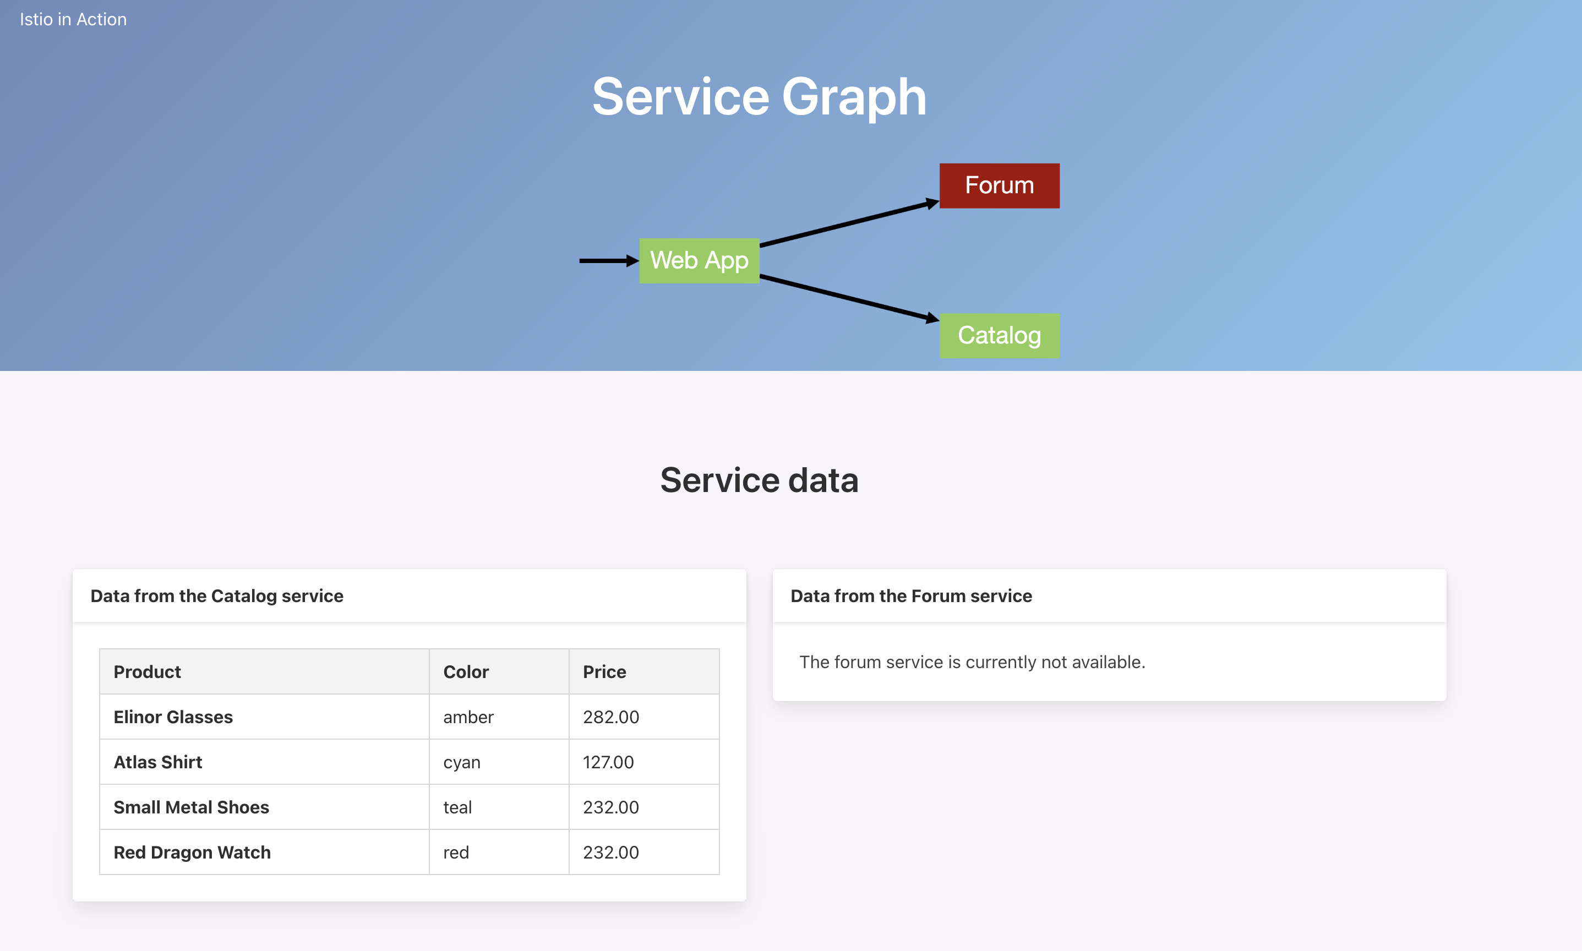Click Red Dragon Watch price 232.00

click(x=644, y=852)
